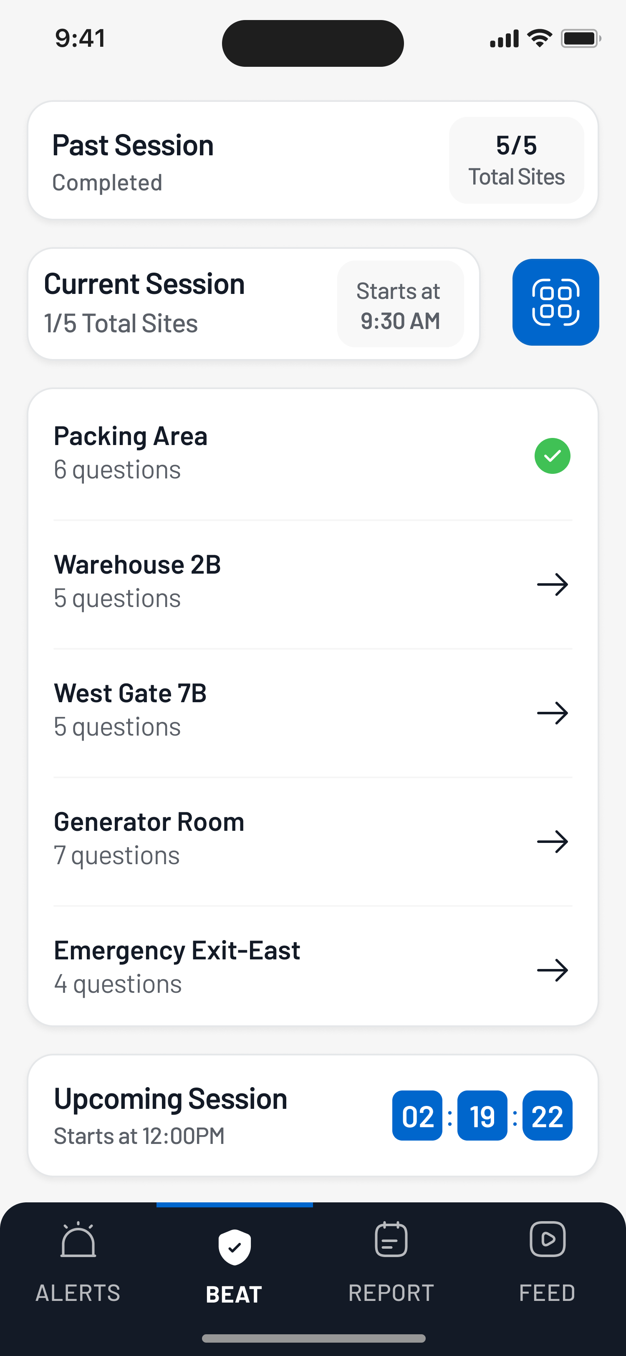Tap the 5/5 Total Sites badge
The image size is (626, 1356).
point(517,160)
